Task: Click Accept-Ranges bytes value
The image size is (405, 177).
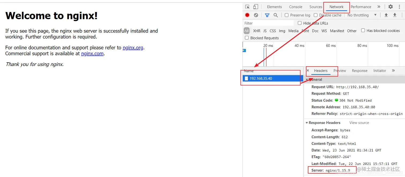Action: click(x=345, y=130)
